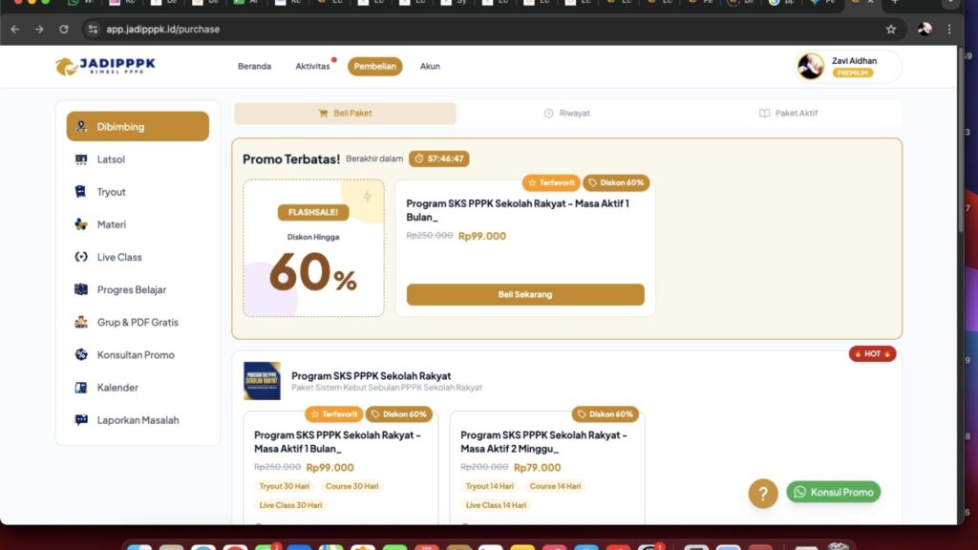
Task: Go to Beranda in top navigation
Action: 254,66
